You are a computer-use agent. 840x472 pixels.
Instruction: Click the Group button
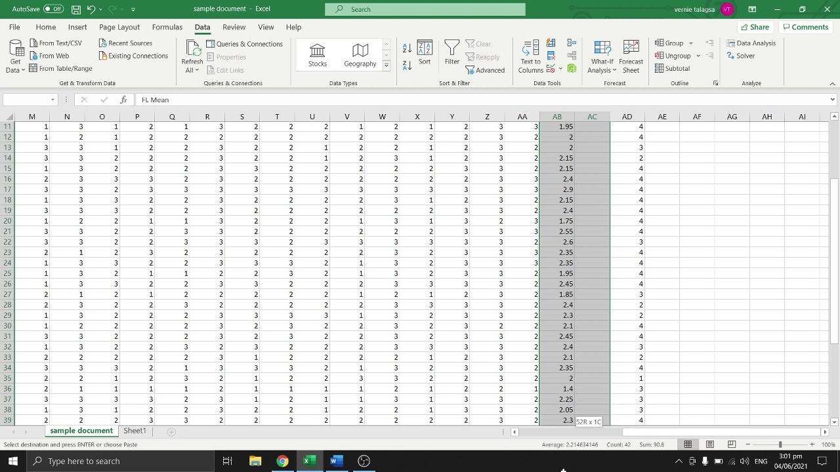pos(669,43)
